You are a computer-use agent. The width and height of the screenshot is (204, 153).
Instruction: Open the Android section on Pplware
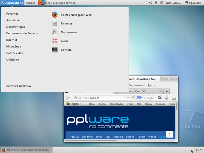(x=118, y=137)
